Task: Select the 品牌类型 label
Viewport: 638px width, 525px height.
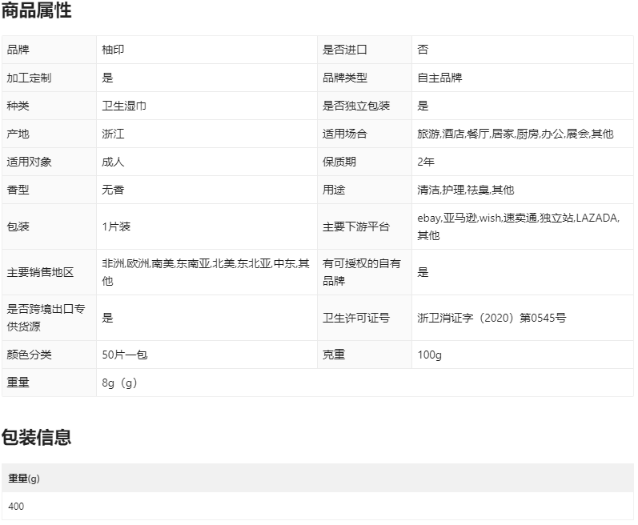Action: click(345, 78)
